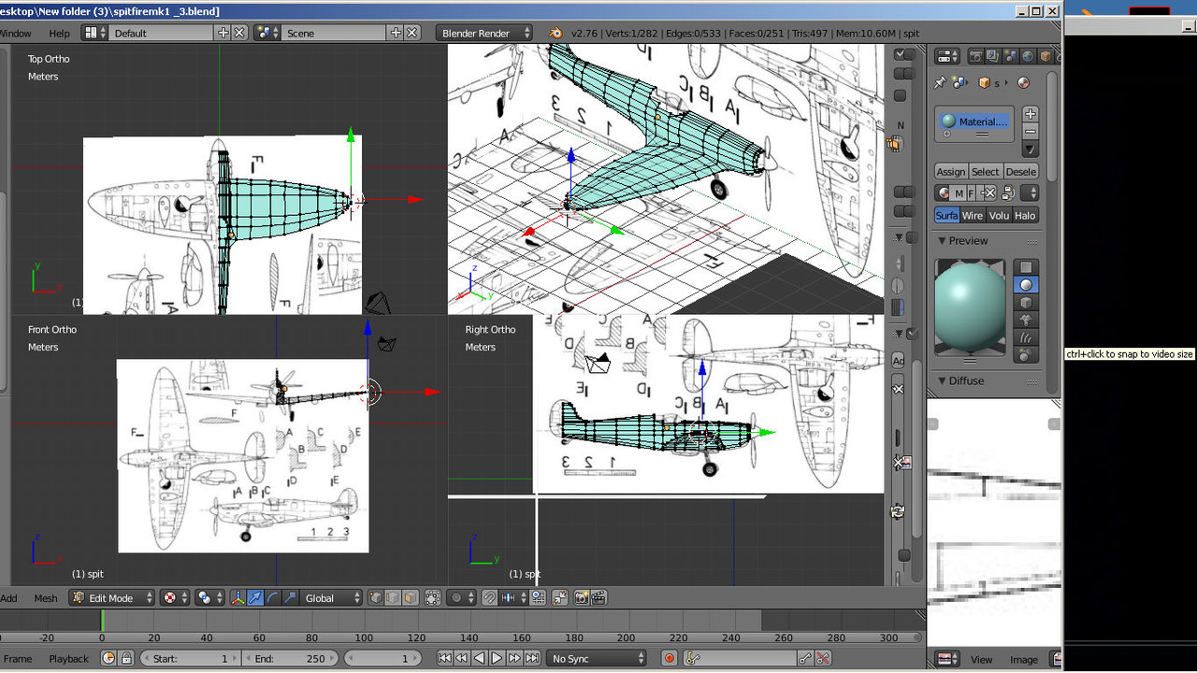Delete the Default screen layout
The width and height of the screenshot is (1197, 673).
[x=239, y=33]
